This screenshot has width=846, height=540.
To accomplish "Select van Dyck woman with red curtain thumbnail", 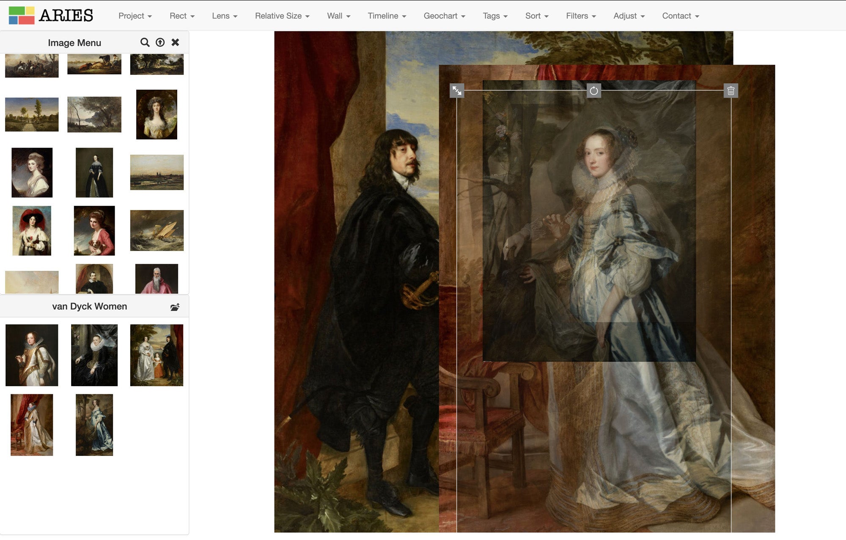I will [x=32, y=425].
